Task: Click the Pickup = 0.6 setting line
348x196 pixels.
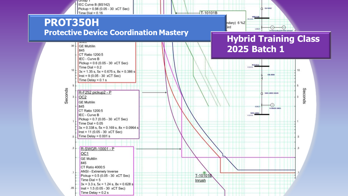Action: coord(103,63)
